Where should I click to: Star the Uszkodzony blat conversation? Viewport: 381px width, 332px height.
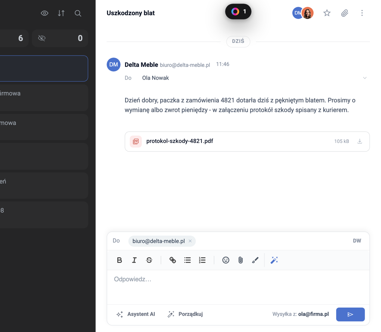pos(327,13)
